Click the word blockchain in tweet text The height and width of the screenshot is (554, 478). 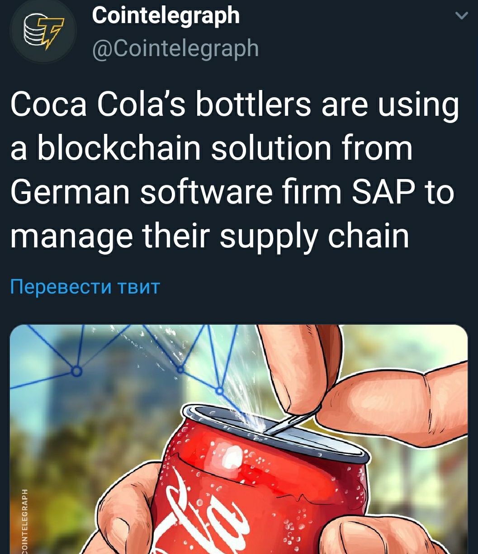pyautogui.click(x=119, y=147)
